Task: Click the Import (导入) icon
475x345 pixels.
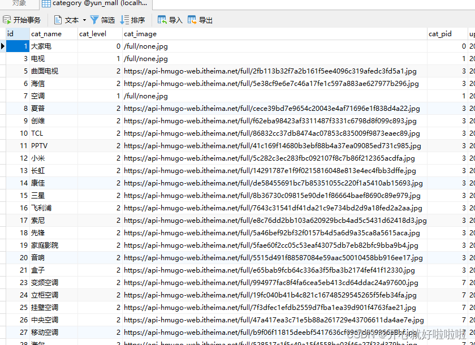Action: pyautogui.click(x=162, y=20)
